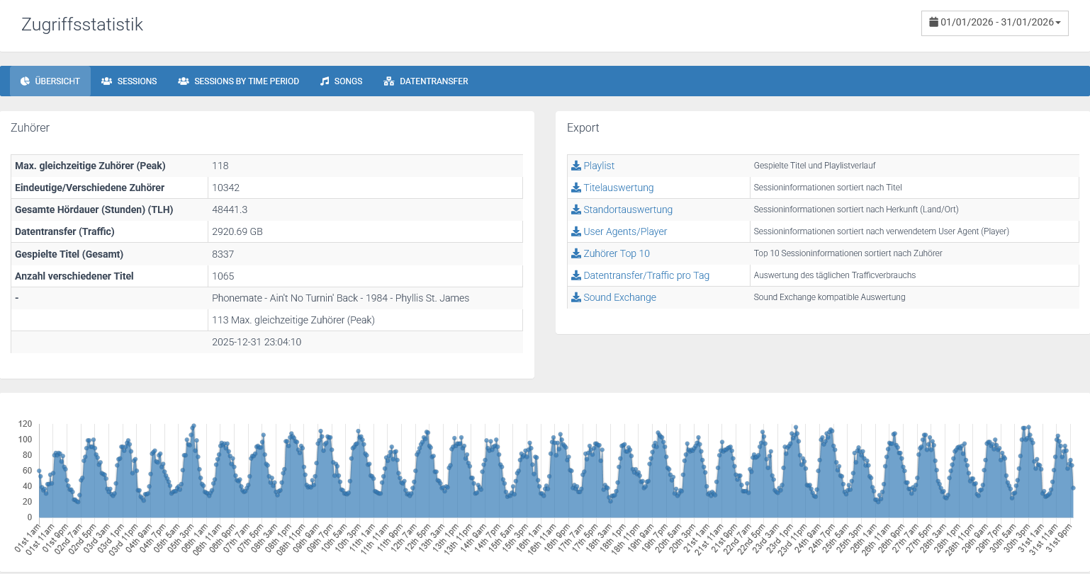Click the calendar icon in date picker
The width and height of the screenshot is (1090, 574).
click(x=933, y=23)
